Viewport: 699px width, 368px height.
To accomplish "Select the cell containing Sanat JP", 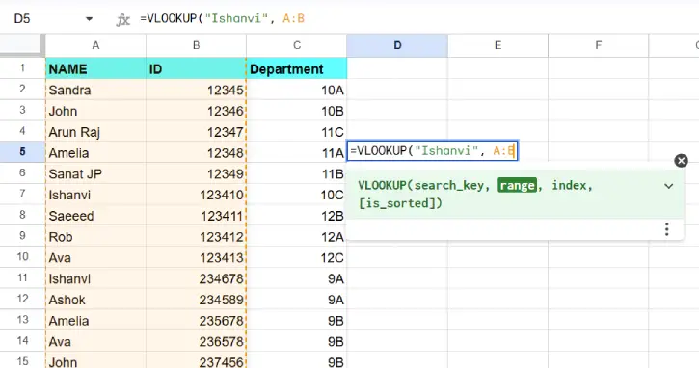I will click(95, 173).
